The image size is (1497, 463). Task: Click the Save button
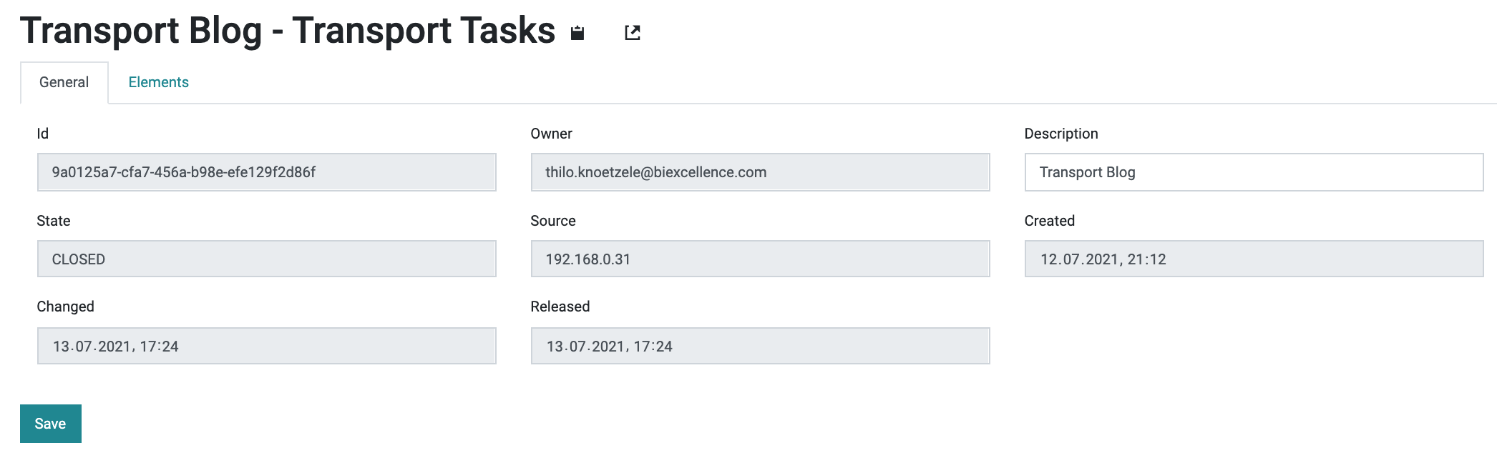[x=51, y=424]
